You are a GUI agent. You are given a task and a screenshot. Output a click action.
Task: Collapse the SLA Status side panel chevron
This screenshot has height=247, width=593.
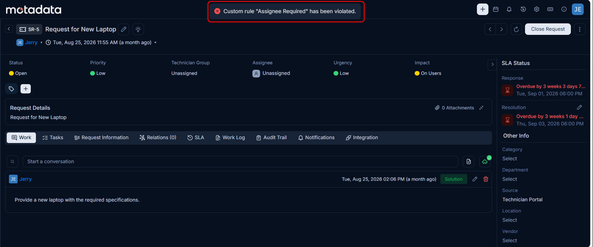coord(492,64)
